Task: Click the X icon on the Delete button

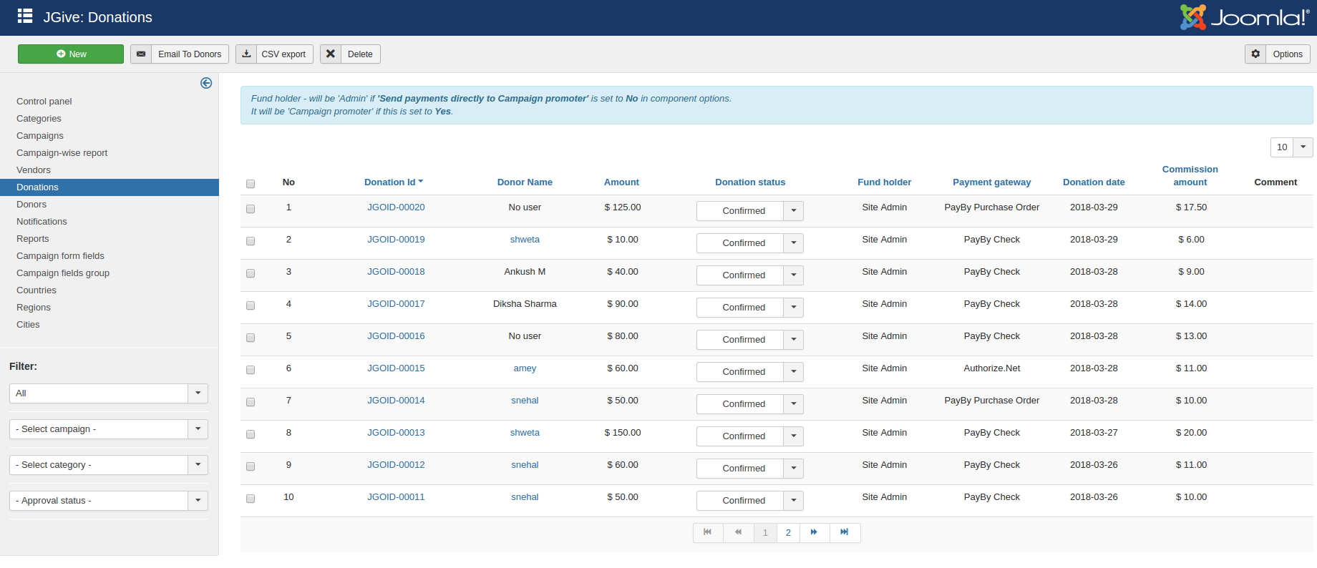Action: coord(331,54)
